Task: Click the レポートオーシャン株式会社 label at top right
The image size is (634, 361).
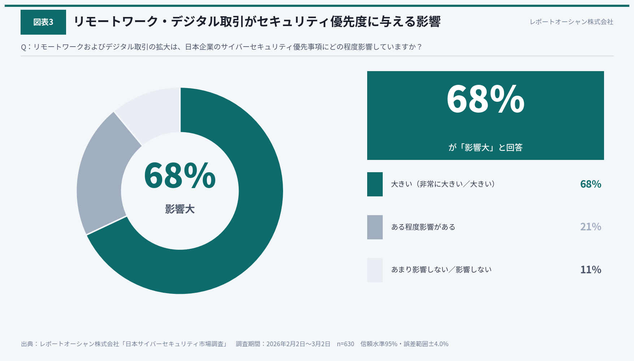Action: 571,22
